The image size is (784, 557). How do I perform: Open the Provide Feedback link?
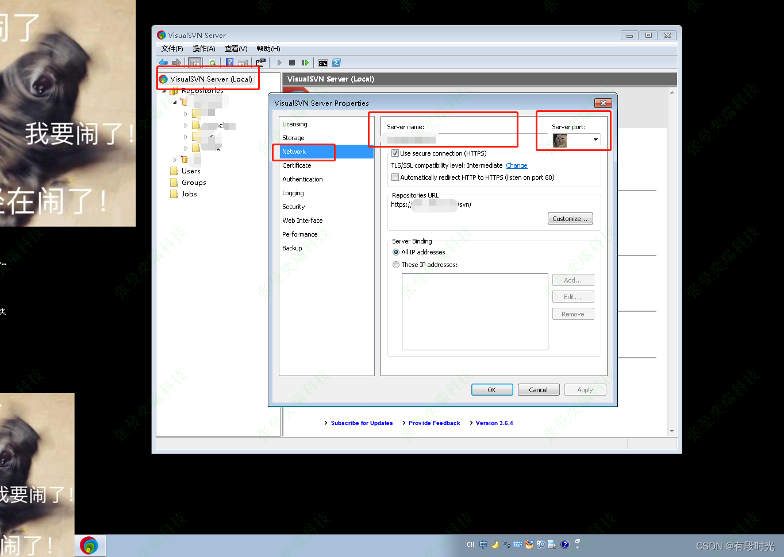(435, 423)
